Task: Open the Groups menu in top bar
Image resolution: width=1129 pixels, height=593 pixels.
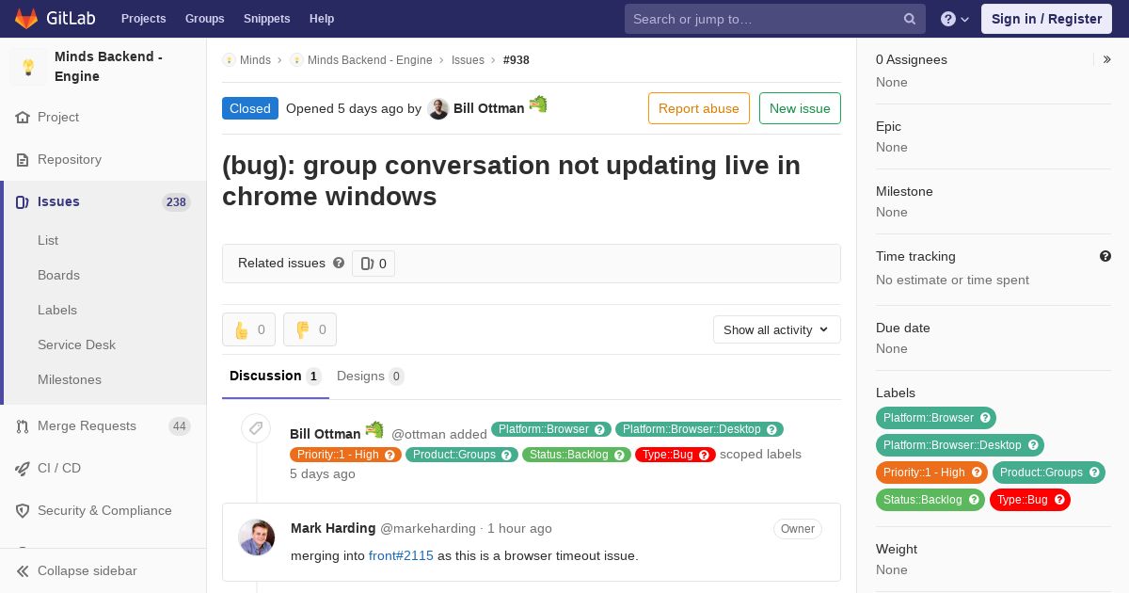Action: 205,19
